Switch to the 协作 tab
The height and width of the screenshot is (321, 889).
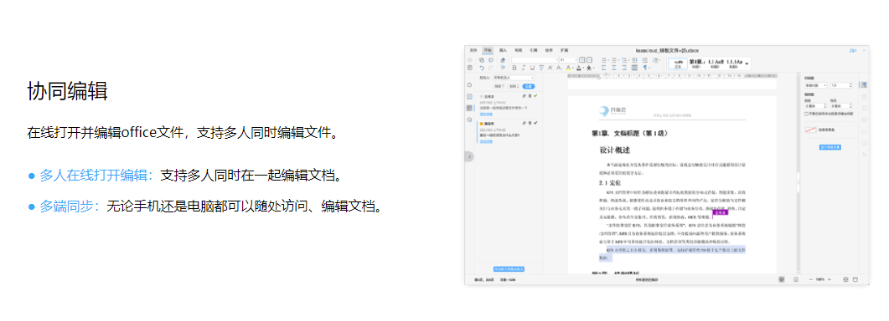[549, 50]
